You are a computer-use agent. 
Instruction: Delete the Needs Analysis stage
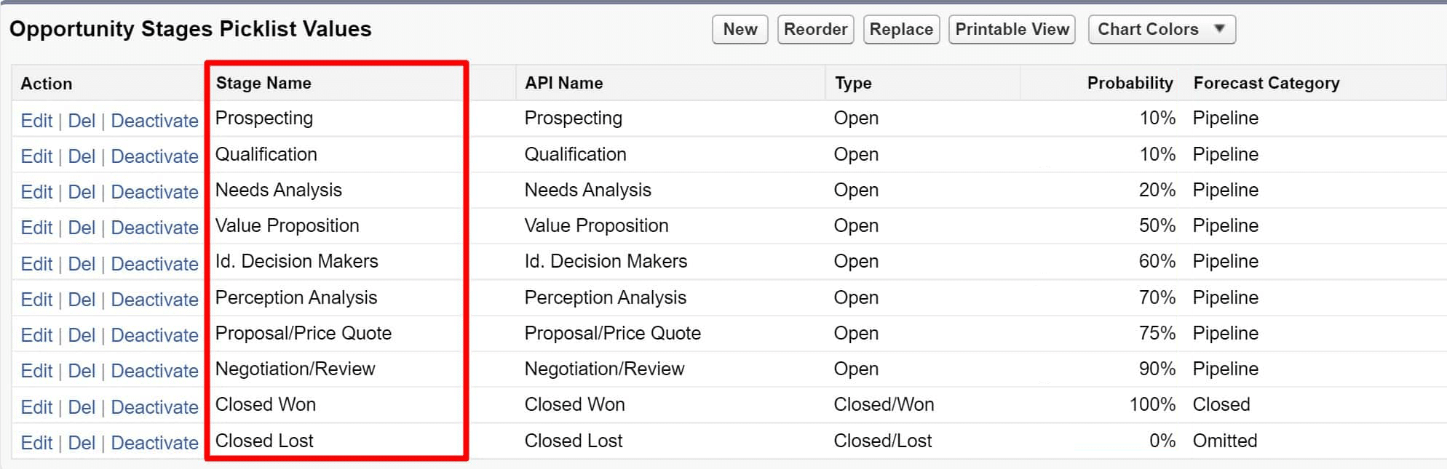click(x=82, y=192)
